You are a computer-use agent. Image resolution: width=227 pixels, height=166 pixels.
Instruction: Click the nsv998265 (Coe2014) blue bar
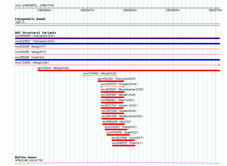click(117, 60)
